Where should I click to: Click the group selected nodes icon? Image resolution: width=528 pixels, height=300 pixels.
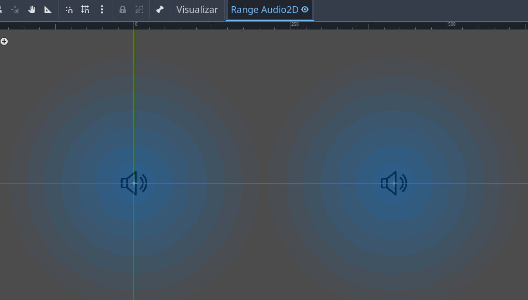pyautogui.click(x=139, y=9)
